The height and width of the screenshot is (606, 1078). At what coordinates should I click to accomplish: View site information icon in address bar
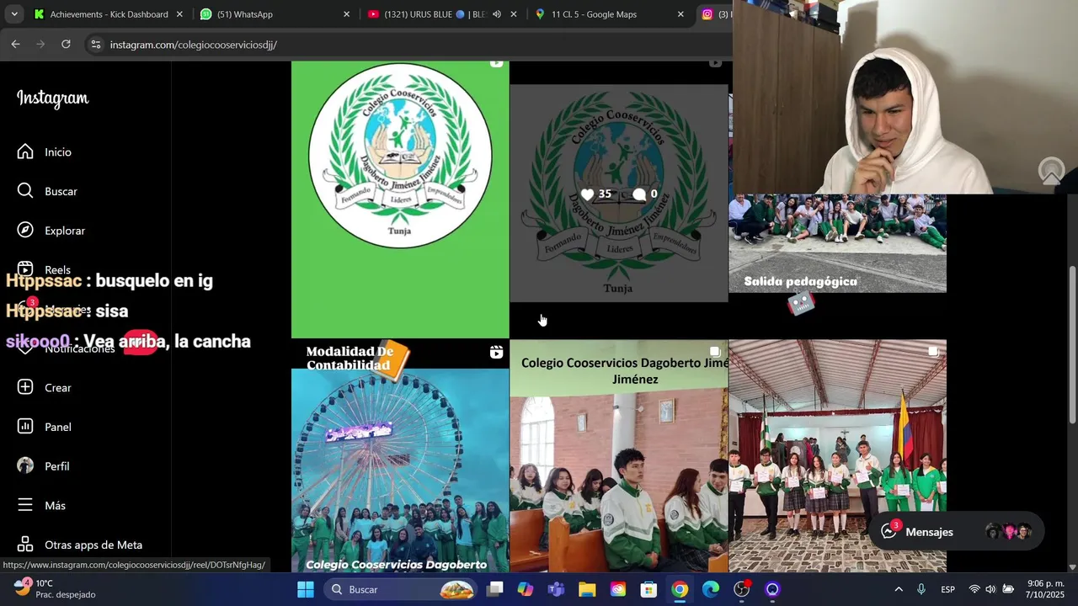coord(95,45)
